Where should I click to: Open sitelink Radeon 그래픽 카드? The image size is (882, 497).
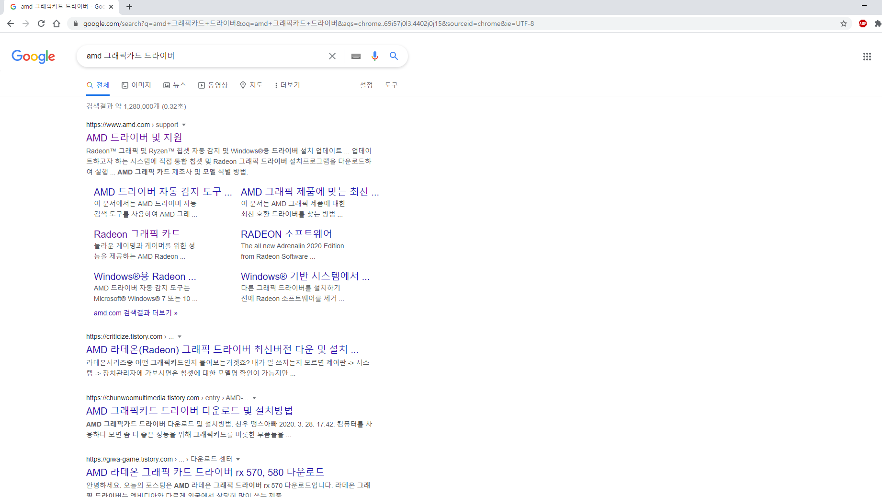pyautogui.click(x=137, y=234)
